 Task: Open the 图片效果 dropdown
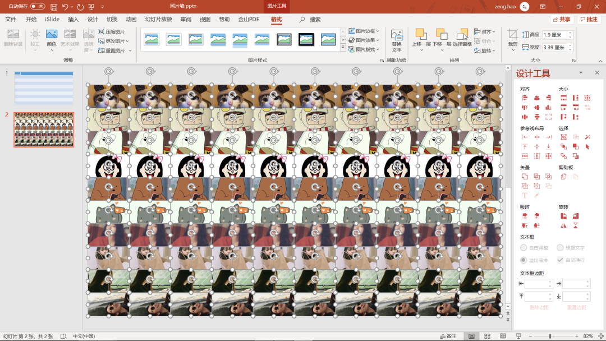pos(364,40)
